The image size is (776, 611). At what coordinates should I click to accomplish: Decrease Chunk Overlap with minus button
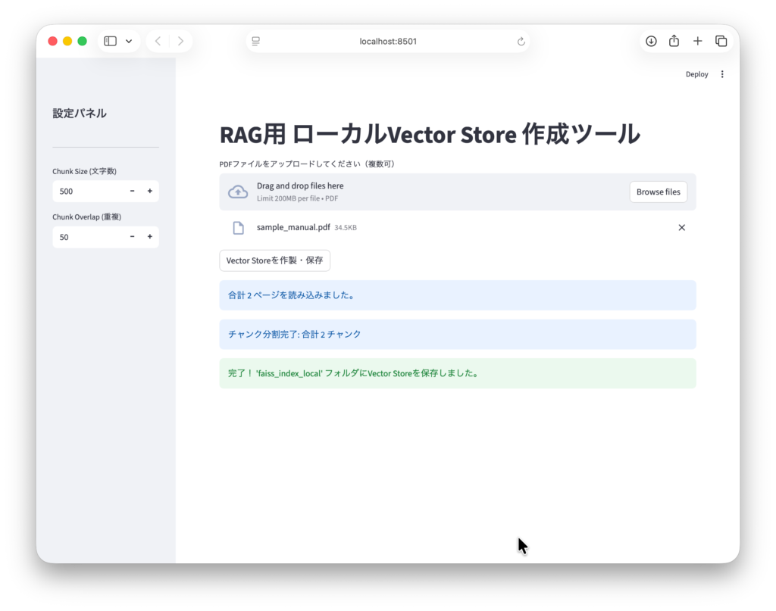[x=133, y=237]
